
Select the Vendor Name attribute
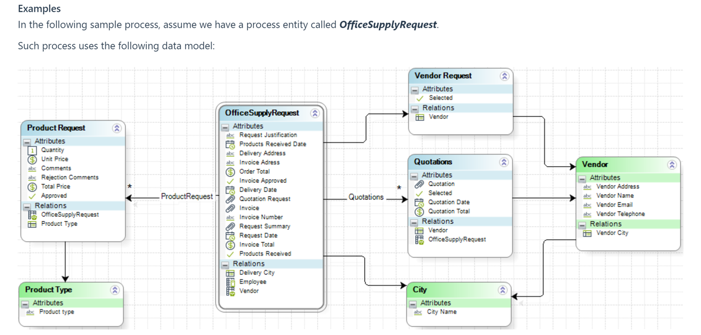click(x=615, y=196)
